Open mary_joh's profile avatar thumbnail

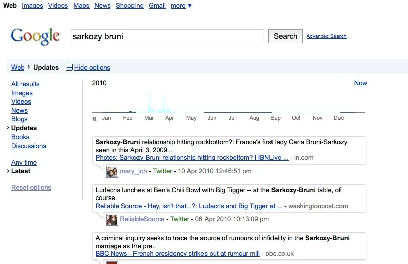click(112, 172)
